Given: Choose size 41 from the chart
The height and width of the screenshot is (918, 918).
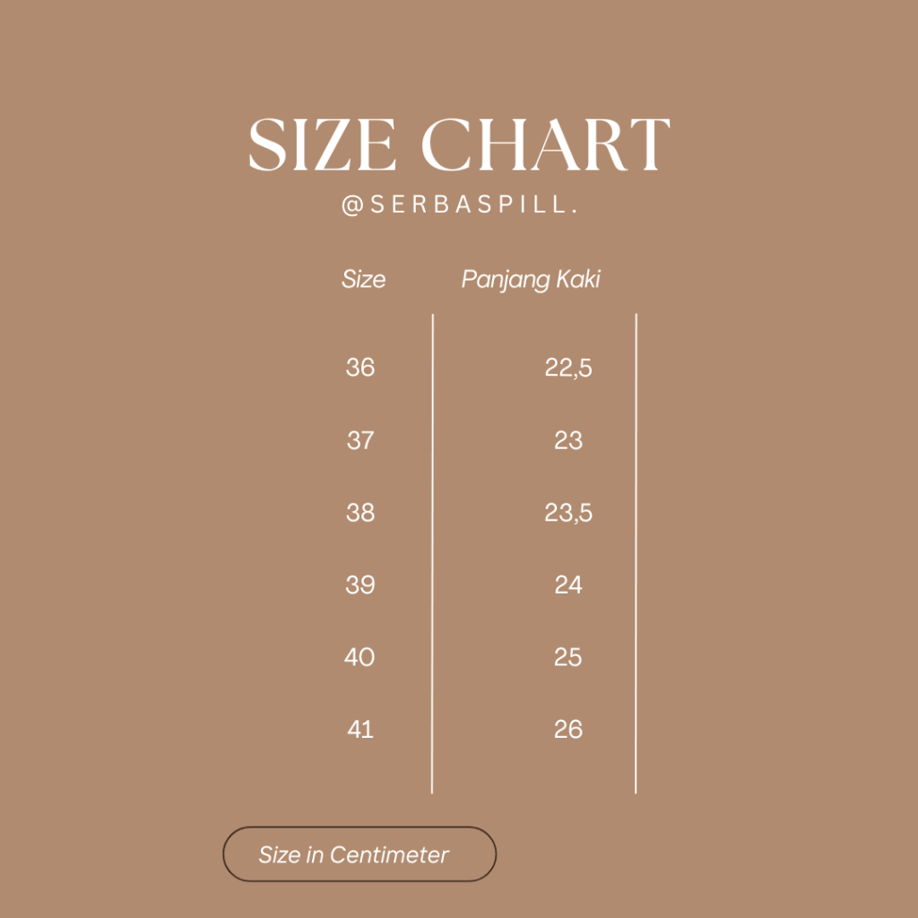Looking at the screenshot, I should point(360,730).
